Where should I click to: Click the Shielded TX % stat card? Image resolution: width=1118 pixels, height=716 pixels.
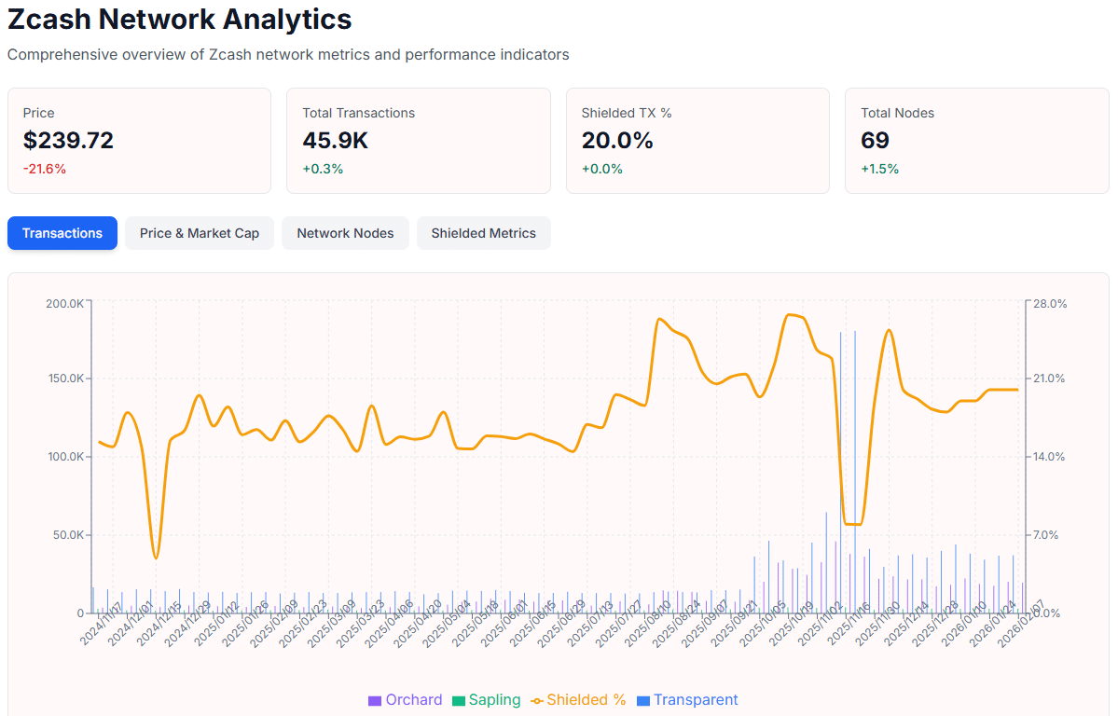point(697,140)
